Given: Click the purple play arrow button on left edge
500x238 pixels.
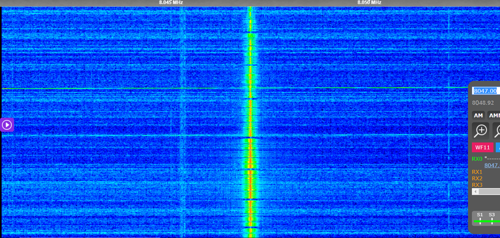Looking at the screenshot, I should (7, 125).
